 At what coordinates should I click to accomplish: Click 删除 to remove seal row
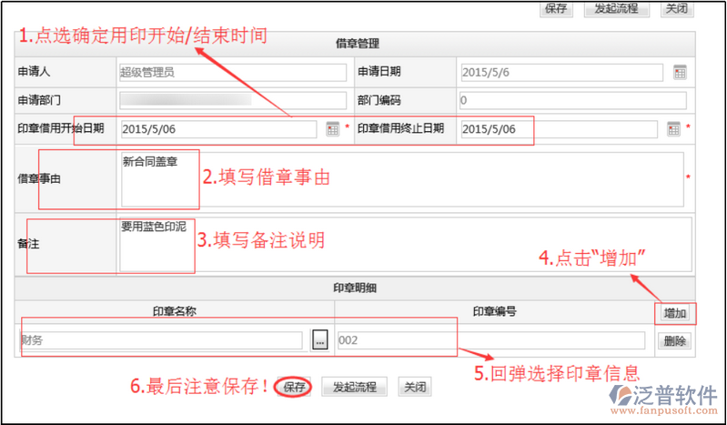[674, 341]
